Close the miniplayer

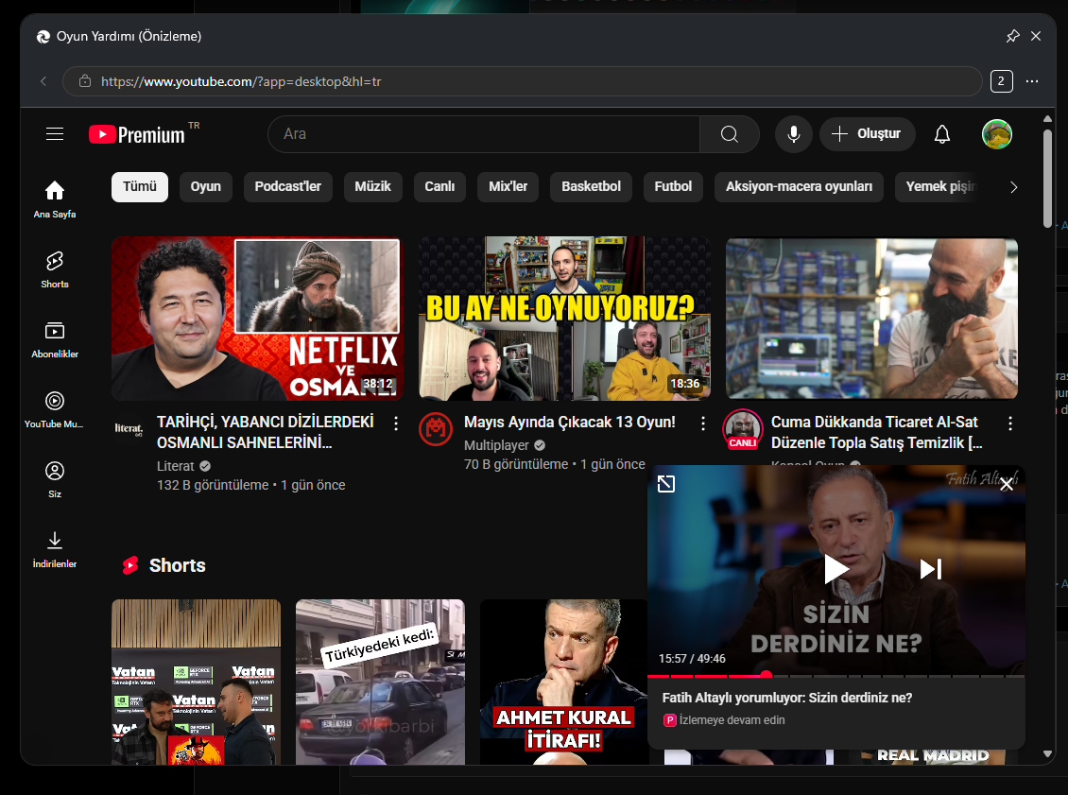1007,484
